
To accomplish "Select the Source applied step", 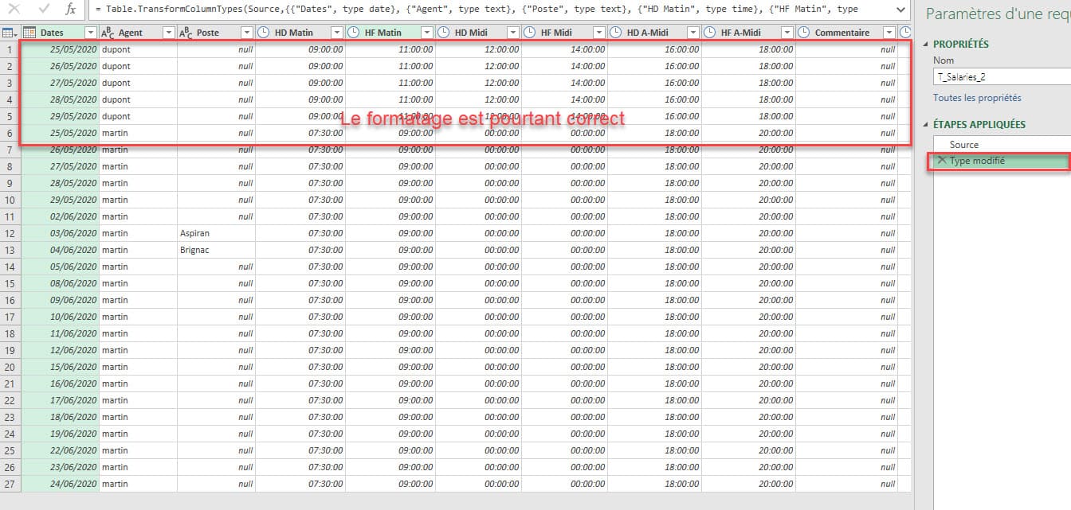I will 964,145.
